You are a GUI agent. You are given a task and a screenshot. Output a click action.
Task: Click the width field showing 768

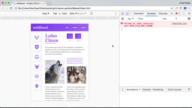[x=55, y=13]
